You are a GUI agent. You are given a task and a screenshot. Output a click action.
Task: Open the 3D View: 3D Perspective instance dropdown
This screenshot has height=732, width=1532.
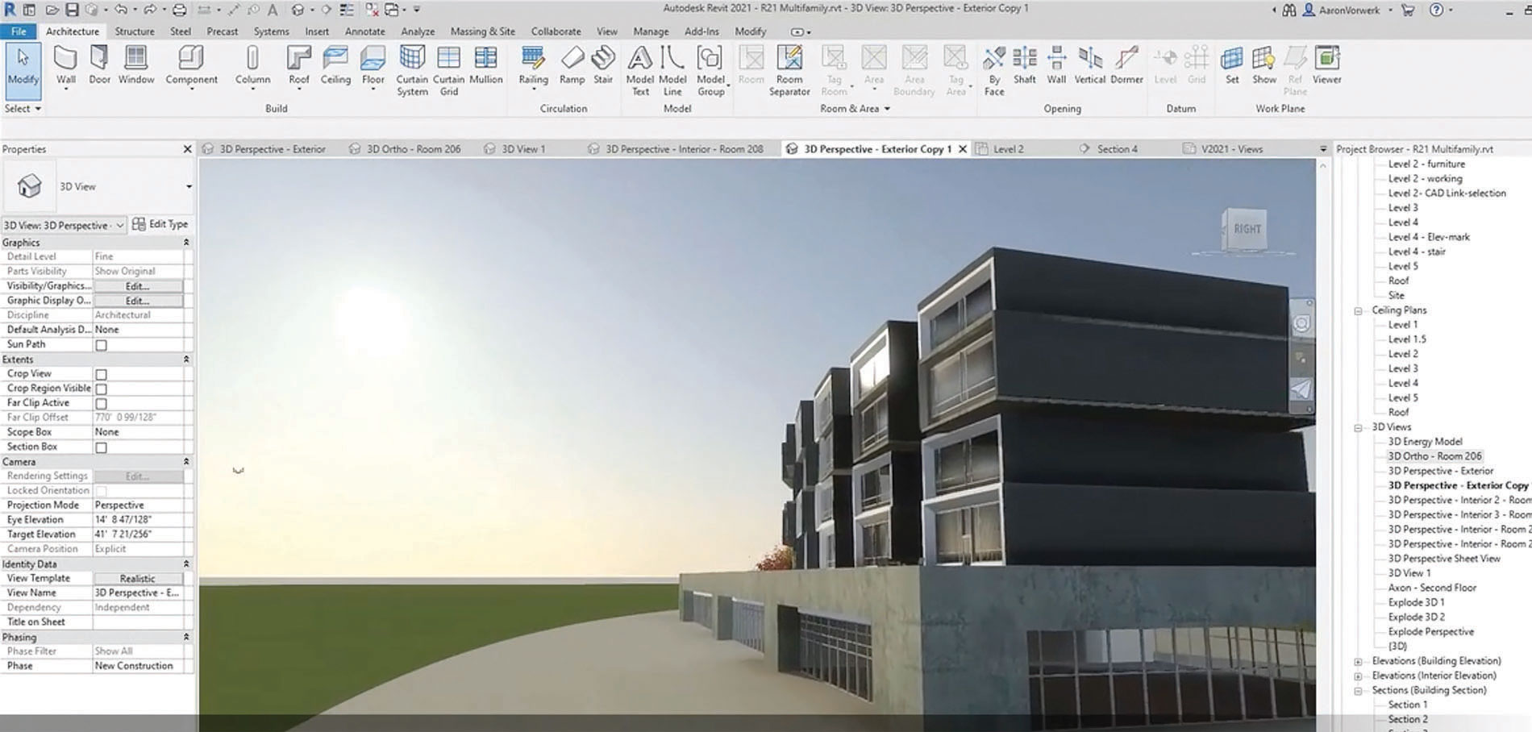119,225
